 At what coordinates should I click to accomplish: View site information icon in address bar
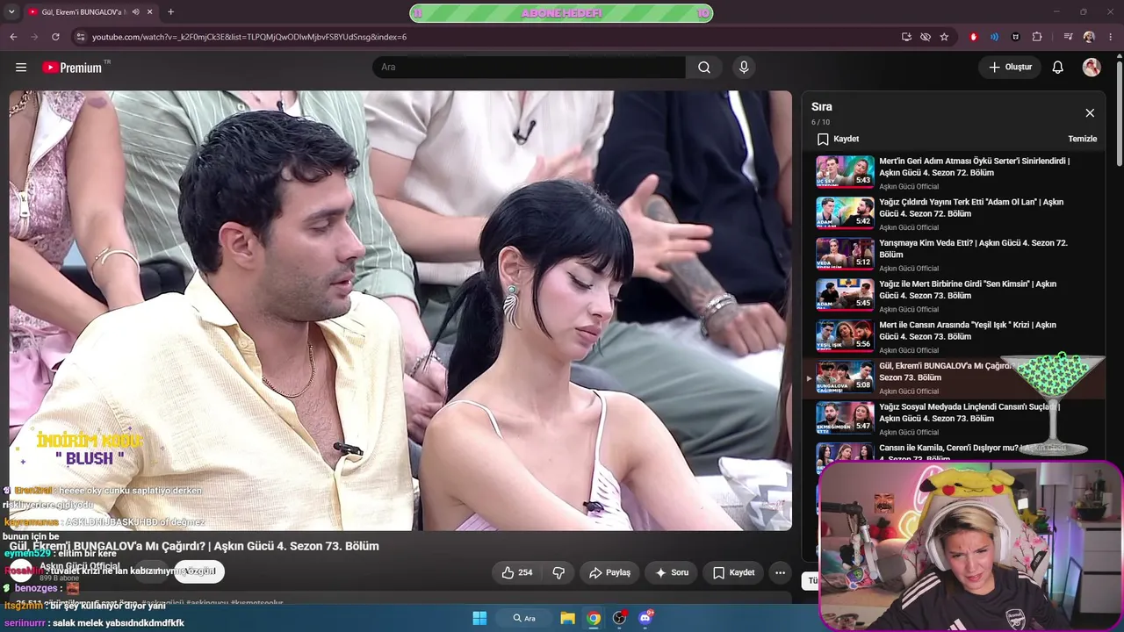[80, 37]
